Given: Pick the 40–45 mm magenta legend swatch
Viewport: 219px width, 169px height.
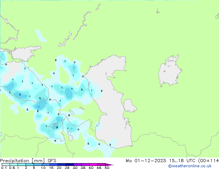Looking at the screenshot, I should (94, 165).
